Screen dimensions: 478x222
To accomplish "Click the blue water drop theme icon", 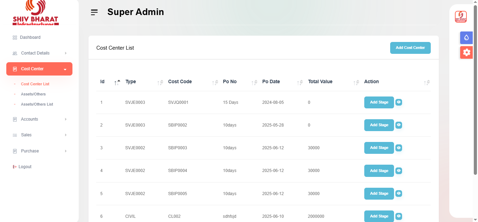I will click(466, 38).
